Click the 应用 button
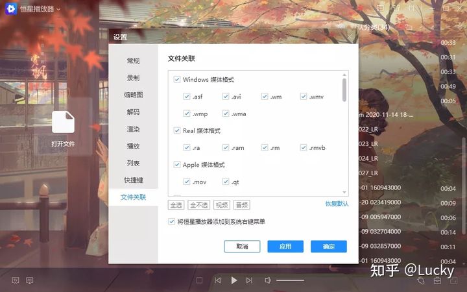This screenshot has width=467, height=292. click(285, 247)
